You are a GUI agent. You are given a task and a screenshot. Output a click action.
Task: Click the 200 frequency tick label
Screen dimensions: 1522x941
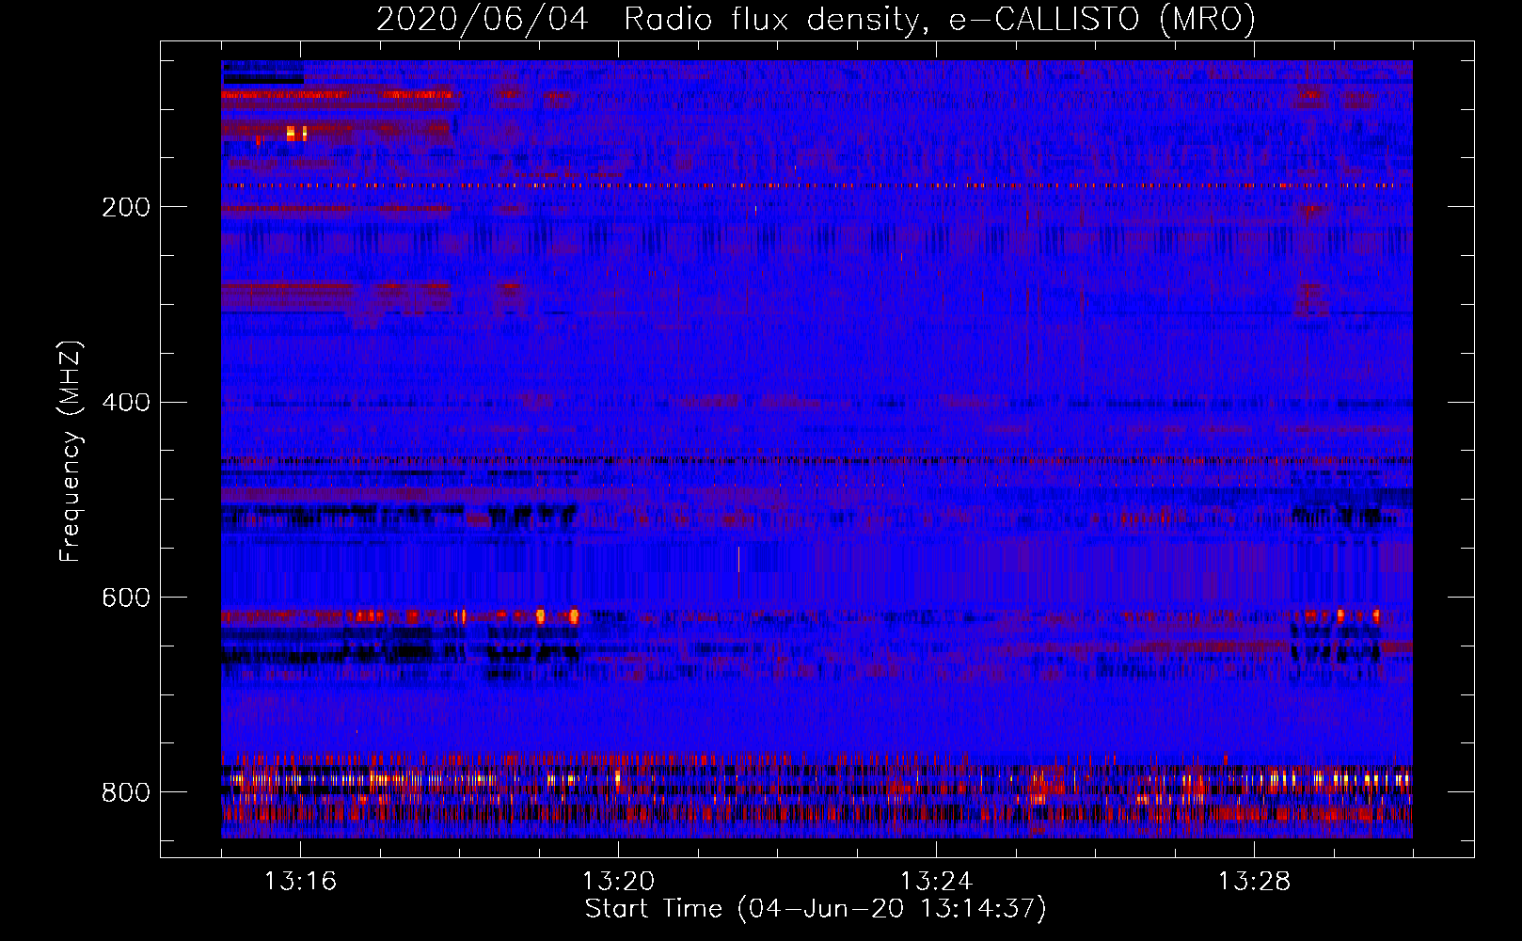(126, 207)
